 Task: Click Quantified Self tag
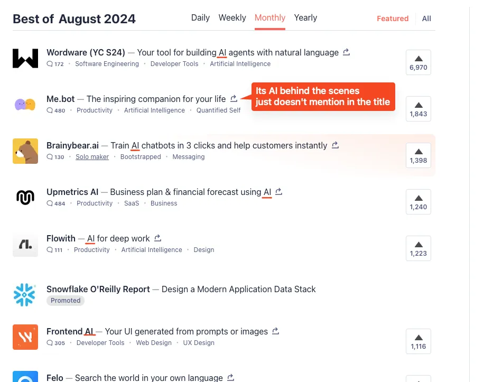[x=218, y=110]
